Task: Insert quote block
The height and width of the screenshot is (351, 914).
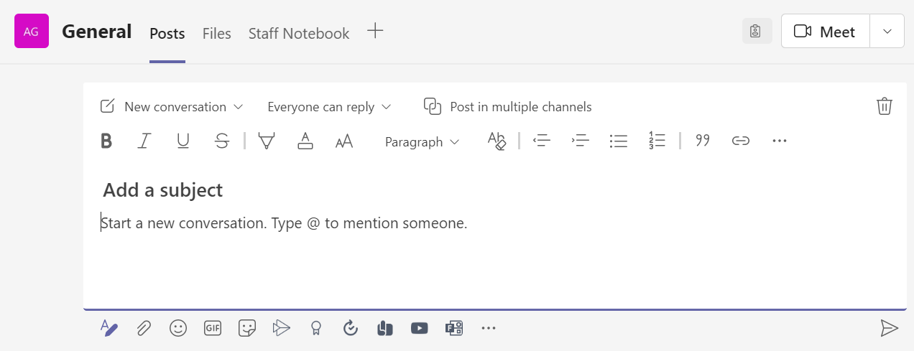Action: click(x=703, y=141)
